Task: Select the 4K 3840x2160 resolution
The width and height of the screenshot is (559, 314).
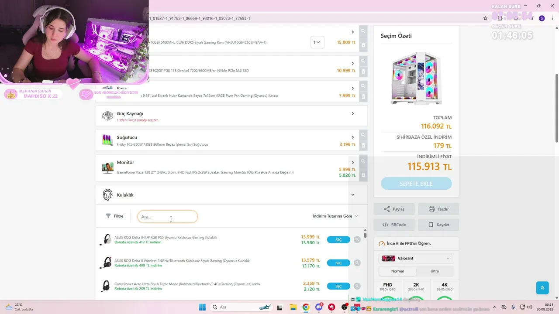Action: click(445, 287)
